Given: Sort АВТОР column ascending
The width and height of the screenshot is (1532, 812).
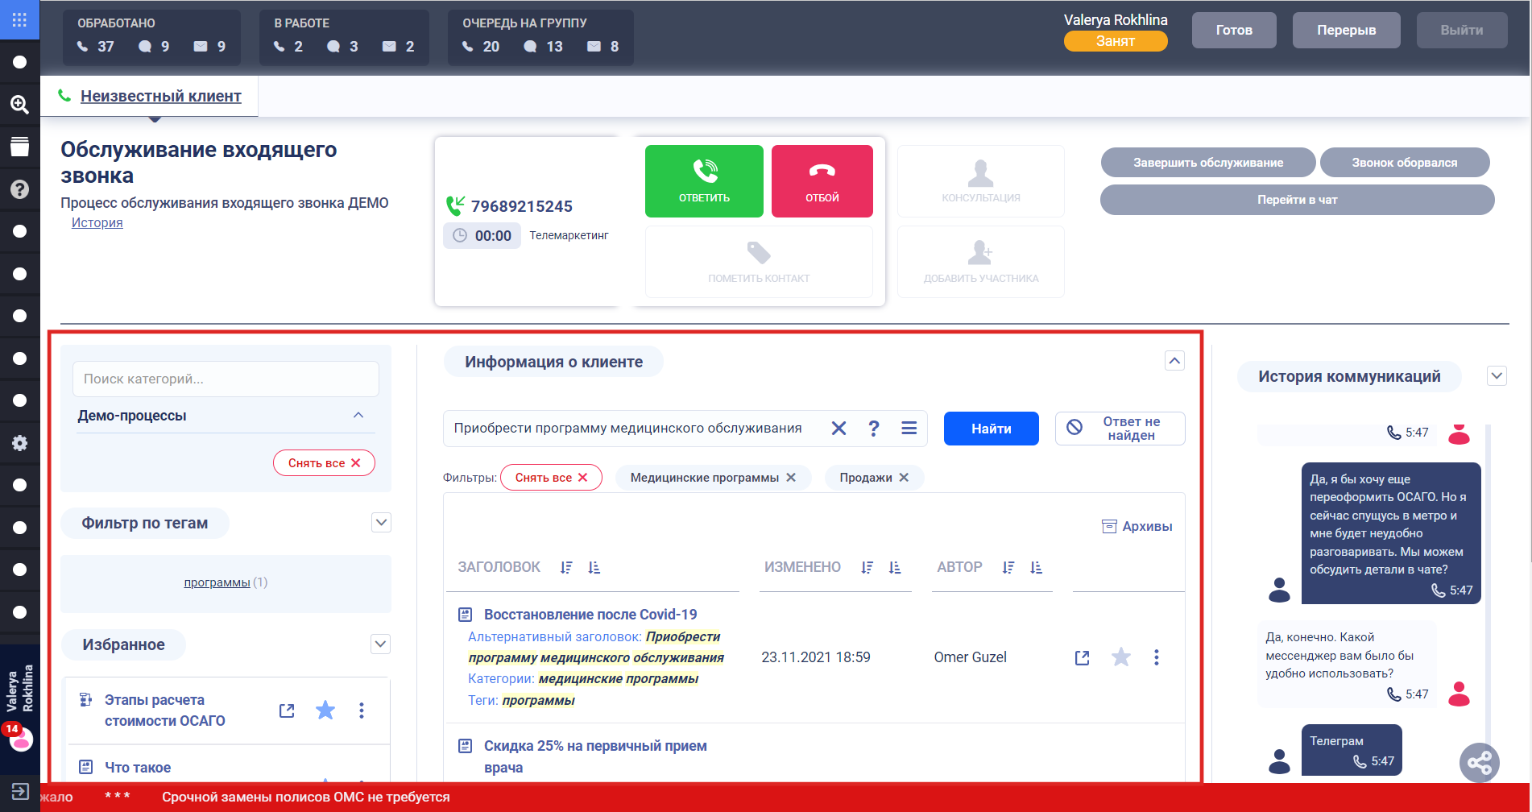Looking at the screenshot, I should click(x=1037, y=568).
